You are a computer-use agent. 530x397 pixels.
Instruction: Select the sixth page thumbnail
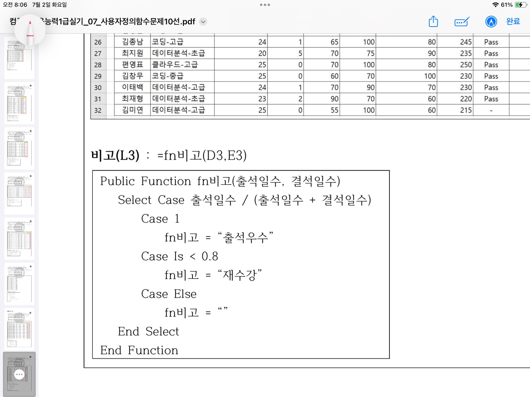(19, 284)
